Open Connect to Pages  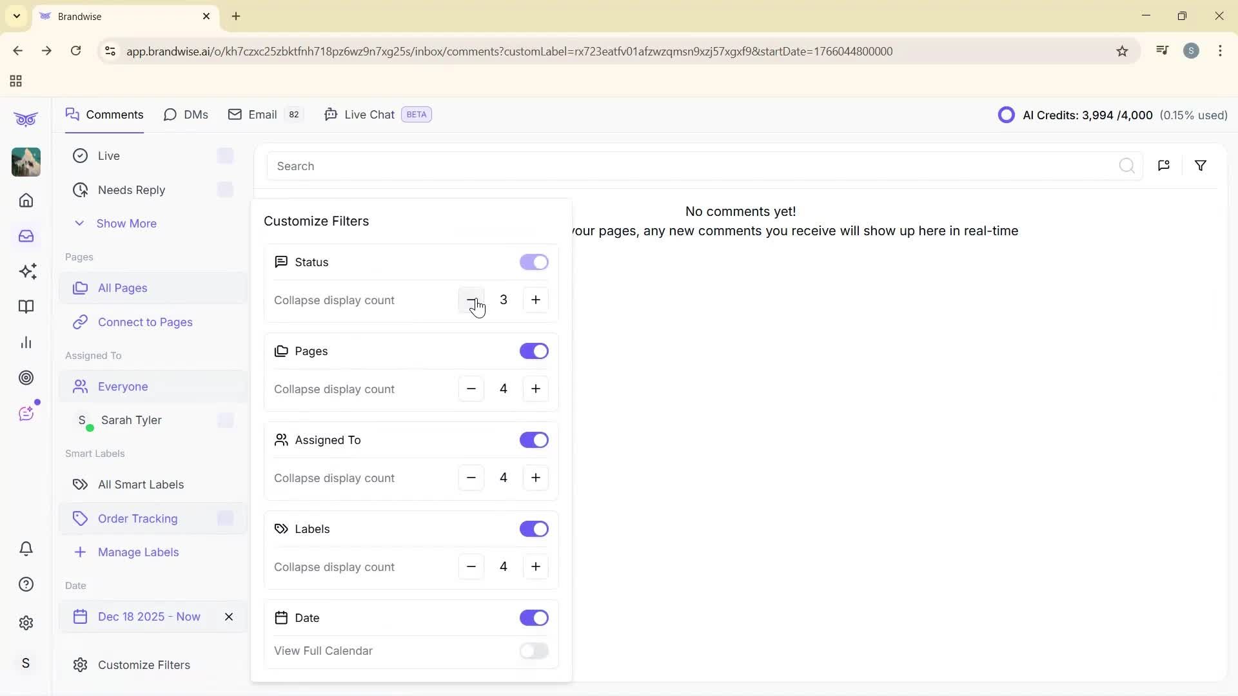[145, 322]
